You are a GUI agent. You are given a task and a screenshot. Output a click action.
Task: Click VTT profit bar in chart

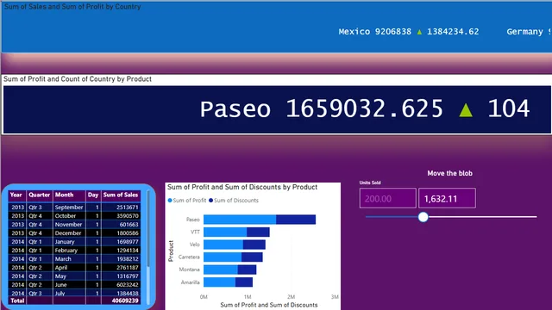coord(225,232)
